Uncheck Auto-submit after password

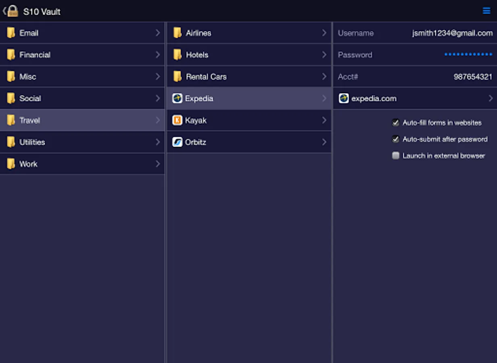tap(396, 139)
